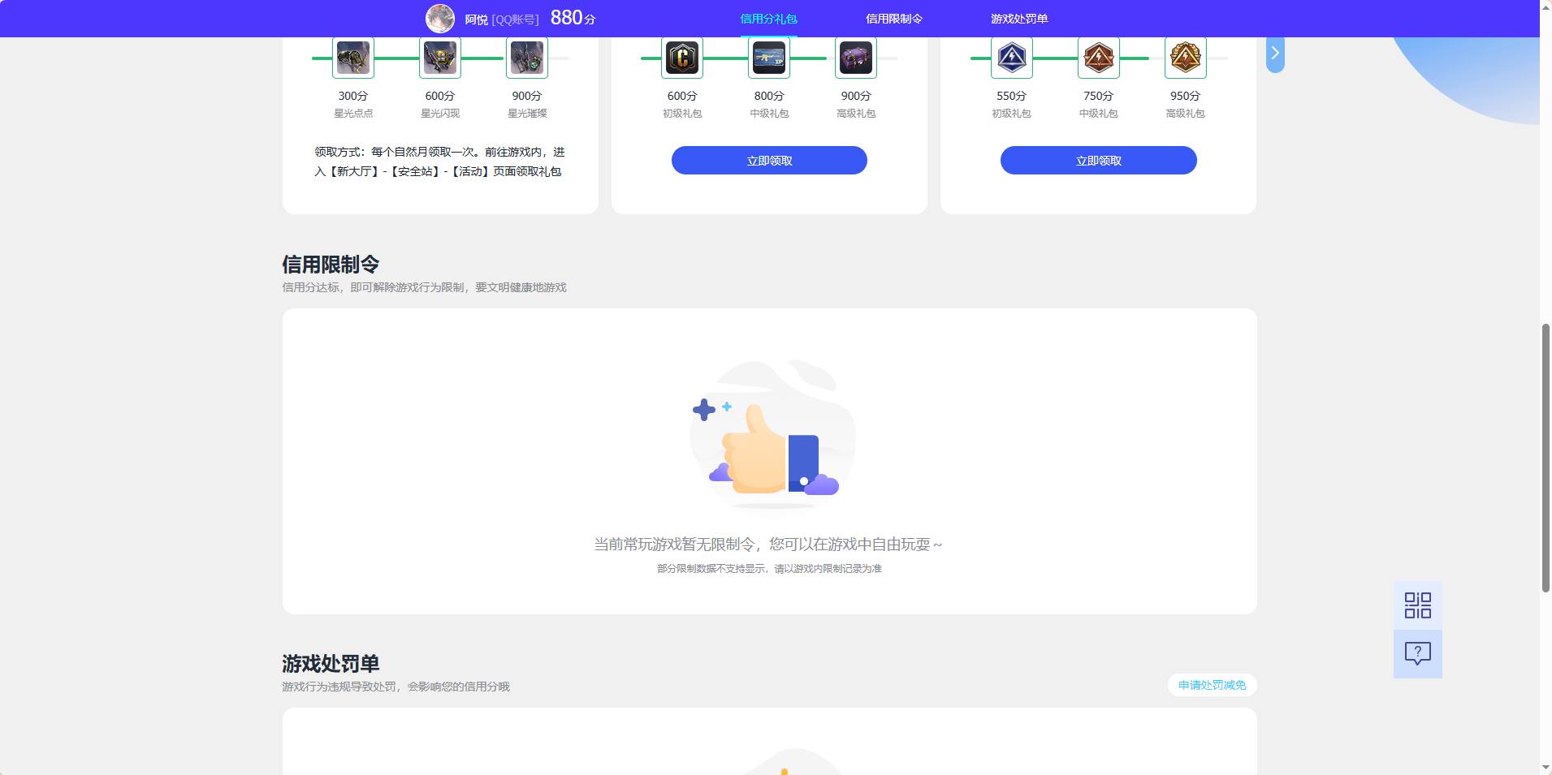
Task: Click the 当前常玩游戏暂无限制令 message
Action: click(768, 545)
